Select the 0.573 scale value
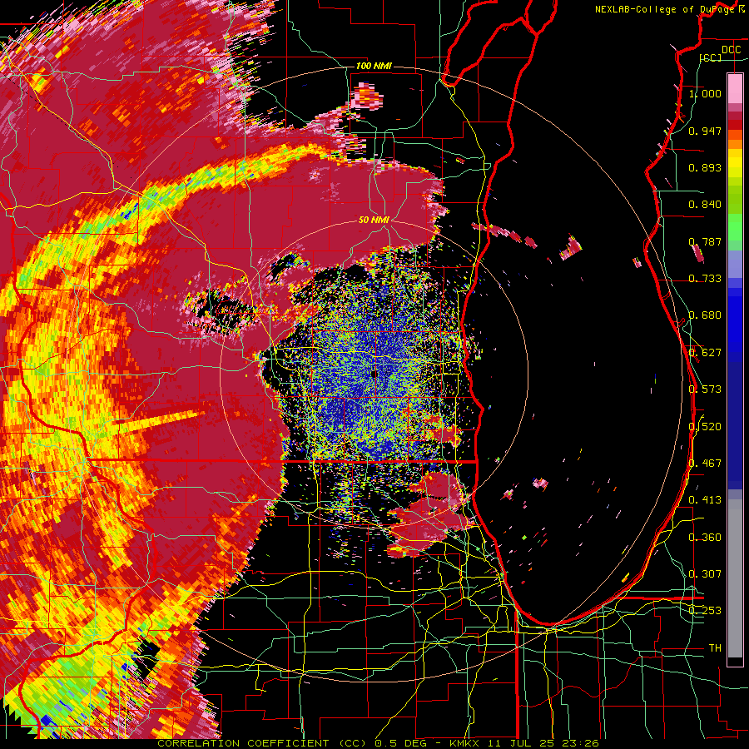Image resolution: width=749 pixels, height=749 pixels. coord(705,389)
